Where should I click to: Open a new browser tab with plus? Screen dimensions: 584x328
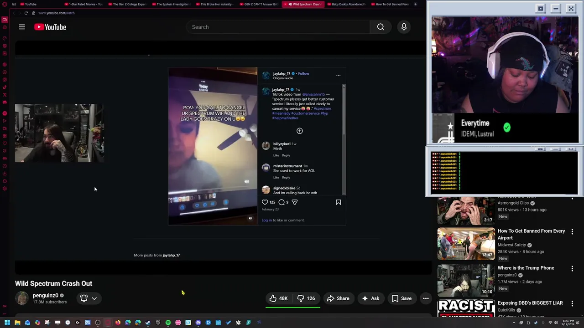[415, 4]
